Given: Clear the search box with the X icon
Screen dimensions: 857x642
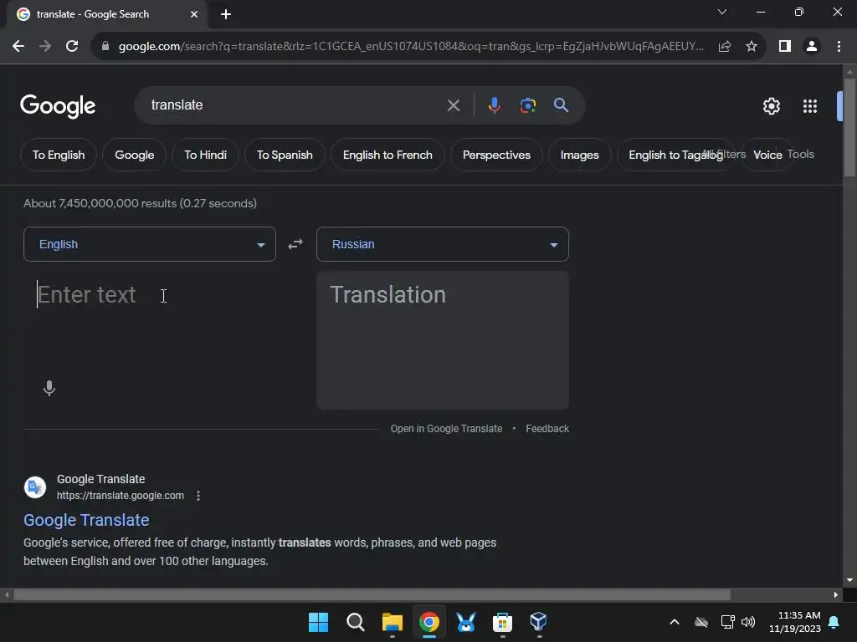Looking at the screenshot, I should [453, 105].
